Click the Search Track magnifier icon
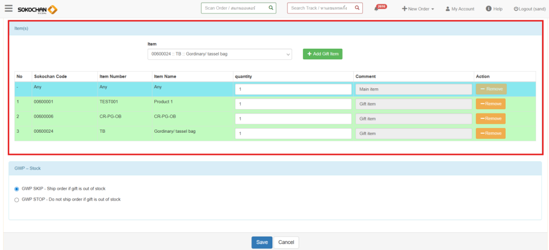 click(x=357, y=8)
